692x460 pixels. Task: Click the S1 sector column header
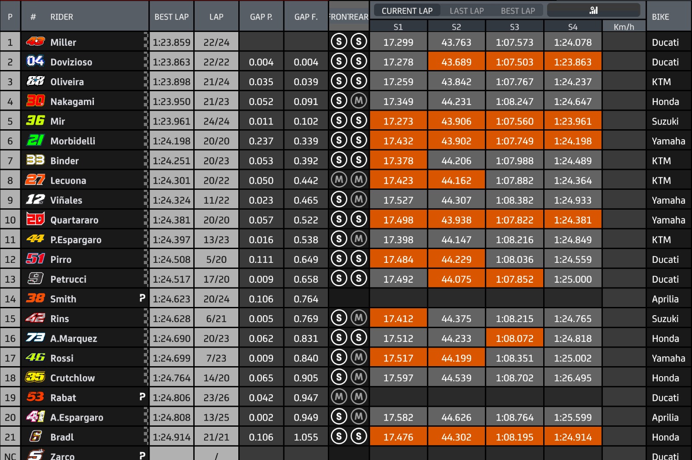click(398, 27)
